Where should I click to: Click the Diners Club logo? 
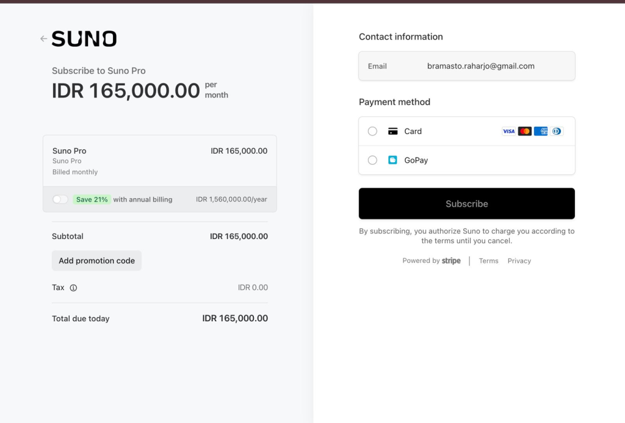coord(557,131)
